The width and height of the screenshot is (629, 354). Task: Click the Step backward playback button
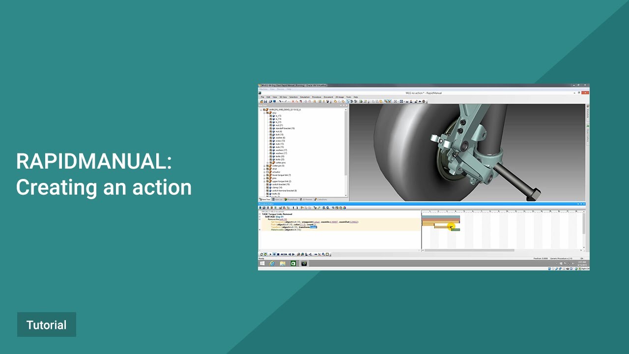[289, 254]
